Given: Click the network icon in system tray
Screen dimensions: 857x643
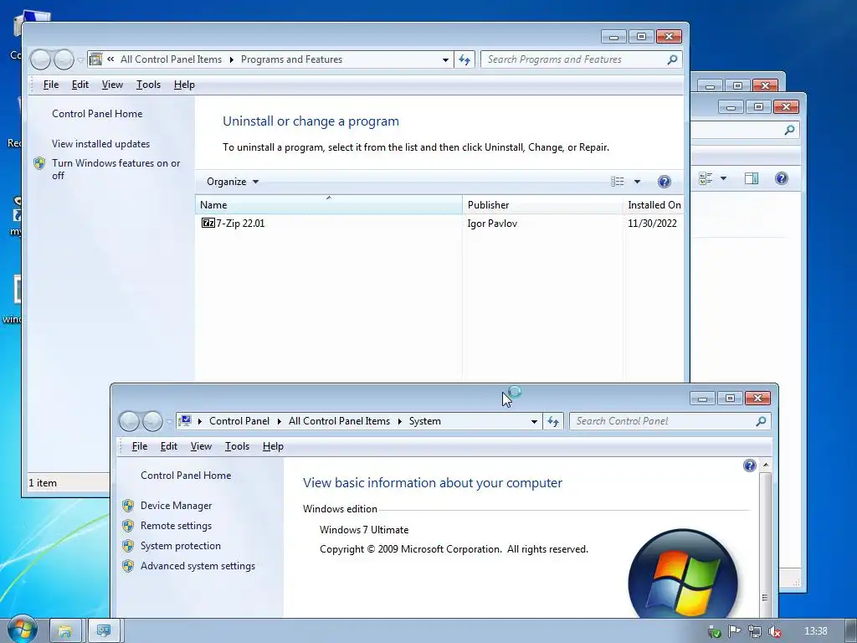Looking at the screenshot, I should [x=754, y=631].
